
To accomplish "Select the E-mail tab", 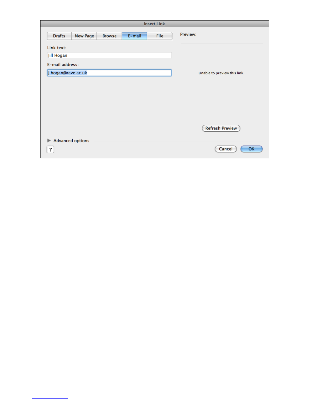I will pyautogui.click(x=134, y=36).
